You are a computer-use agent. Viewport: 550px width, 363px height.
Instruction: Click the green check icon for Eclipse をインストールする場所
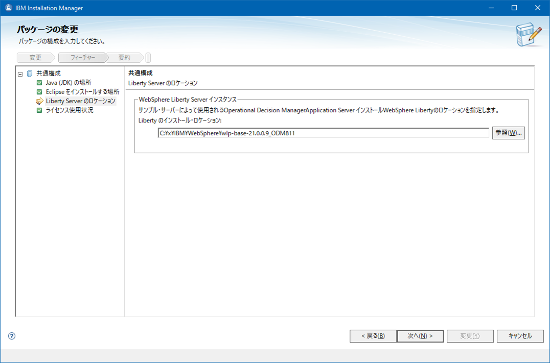pyautogui.click(x=39, y=92)
